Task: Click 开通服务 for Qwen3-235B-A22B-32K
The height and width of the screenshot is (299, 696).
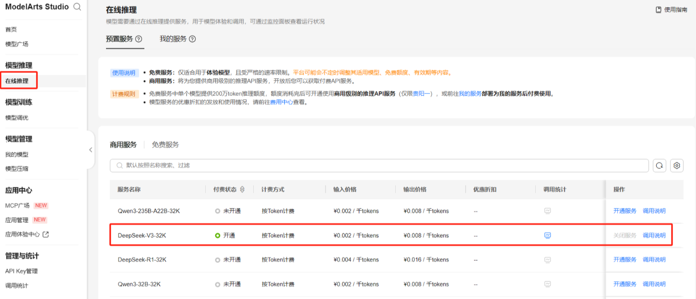Action: tap(625, 211)
